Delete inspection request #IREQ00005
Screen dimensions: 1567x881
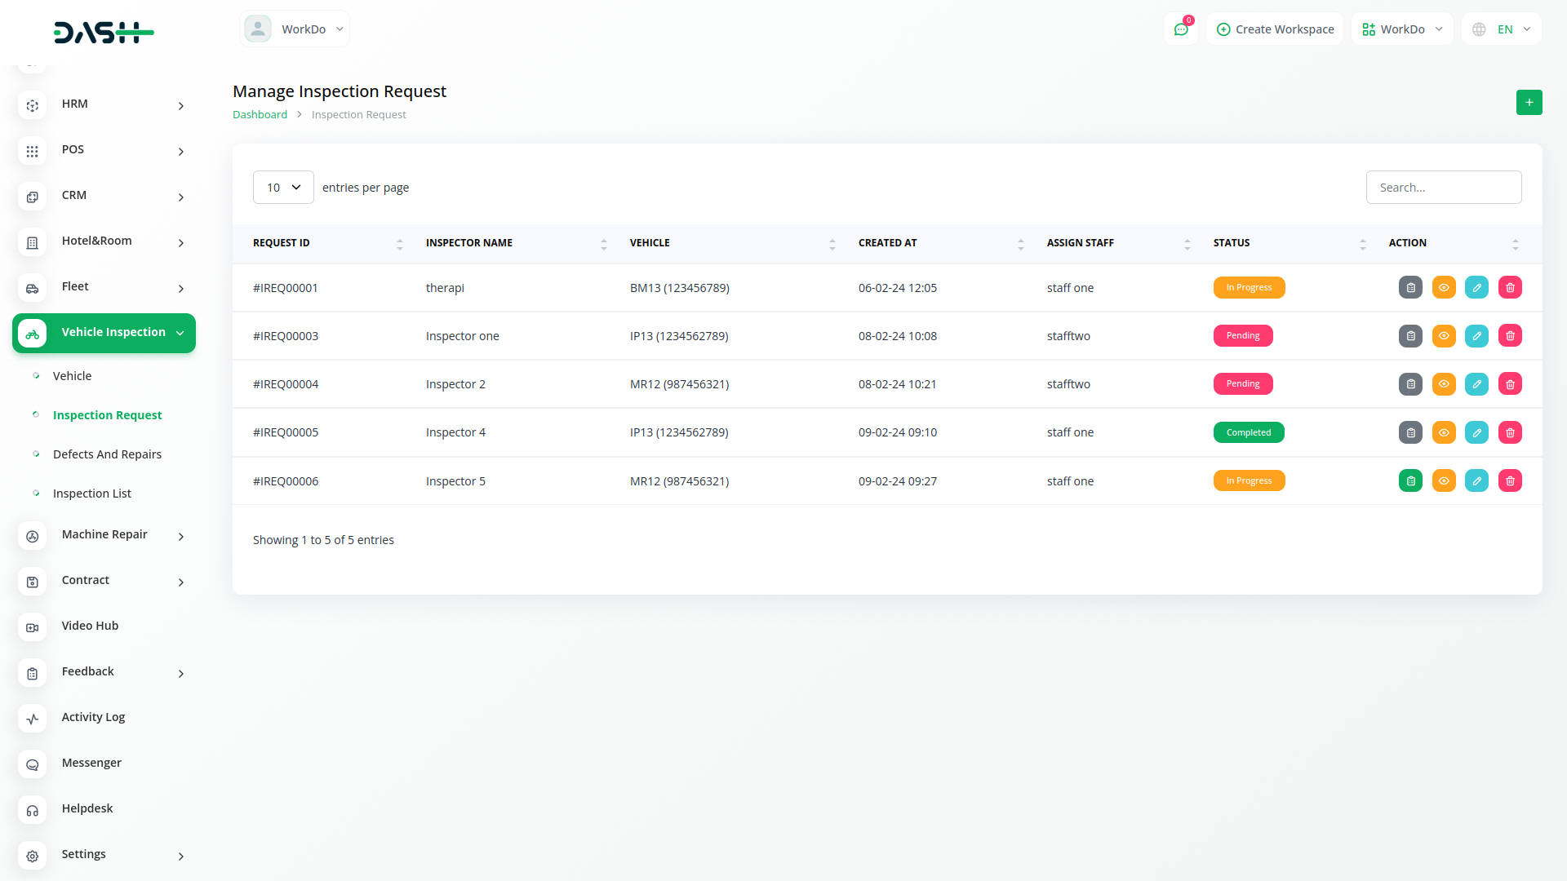(1510, 432)
